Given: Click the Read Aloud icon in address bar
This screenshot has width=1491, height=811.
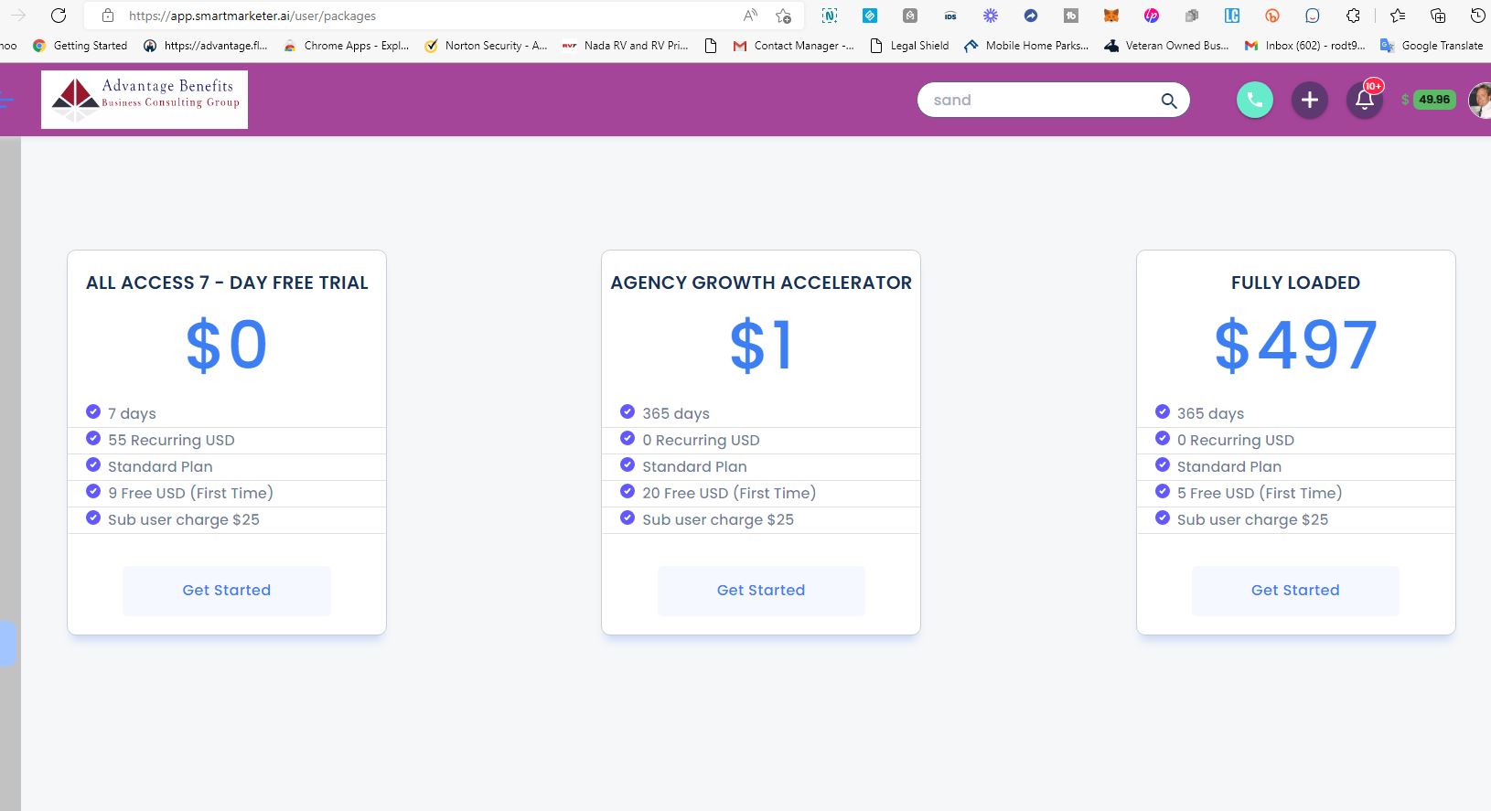Looking at the screenshot, I should (750, 16).
